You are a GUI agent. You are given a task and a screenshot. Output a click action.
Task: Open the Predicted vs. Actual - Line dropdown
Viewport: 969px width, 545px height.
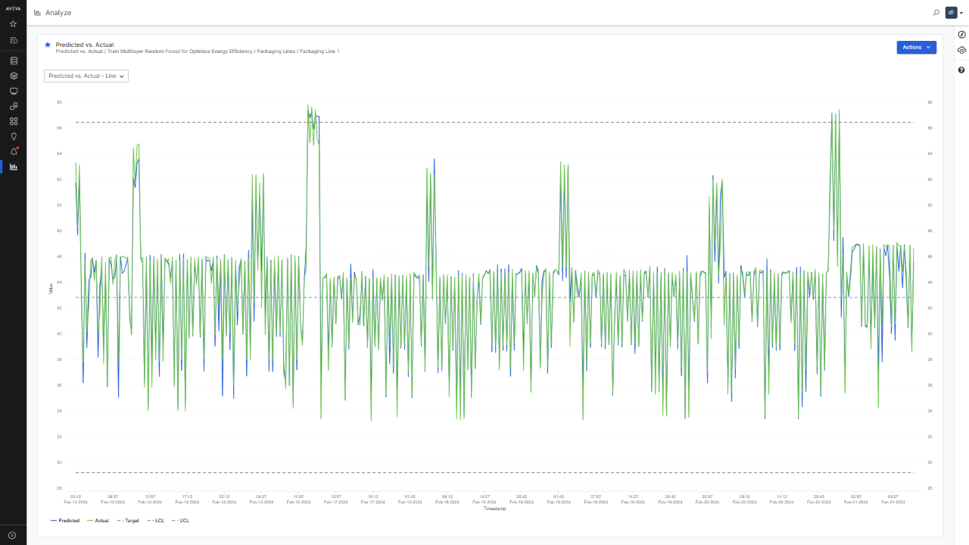tap(86, 76)
